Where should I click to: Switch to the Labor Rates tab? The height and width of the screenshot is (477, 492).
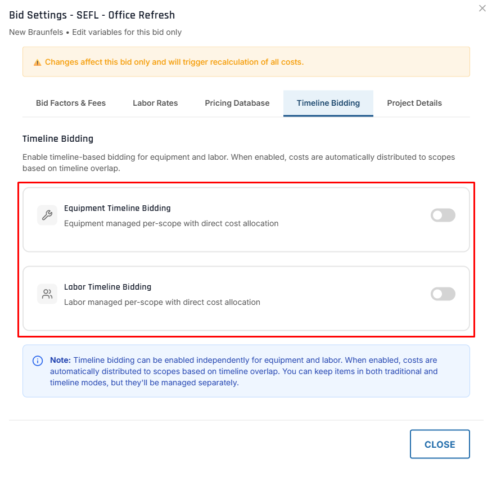click(x=155, y=103)
